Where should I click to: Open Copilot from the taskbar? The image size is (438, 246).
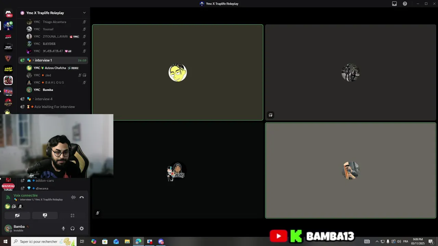94,242
